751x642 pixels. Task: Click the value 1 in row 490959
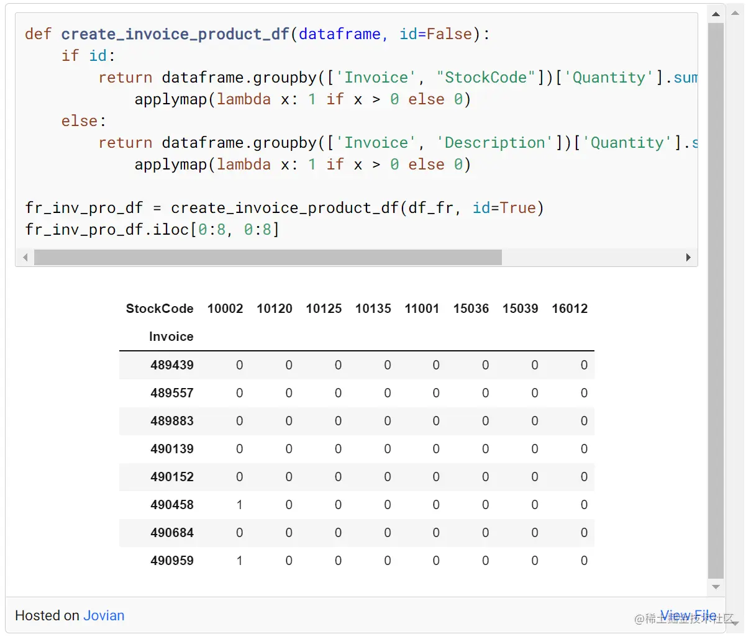[x=239, y=561]
